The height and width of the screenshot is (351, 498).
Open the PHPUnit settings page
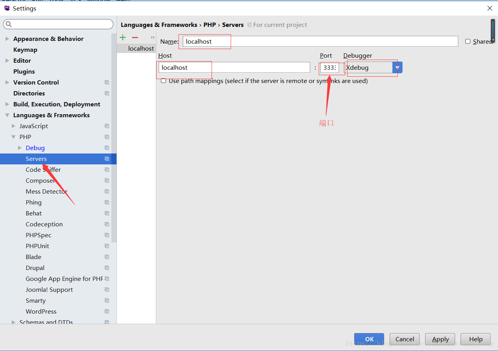(37, 246)
